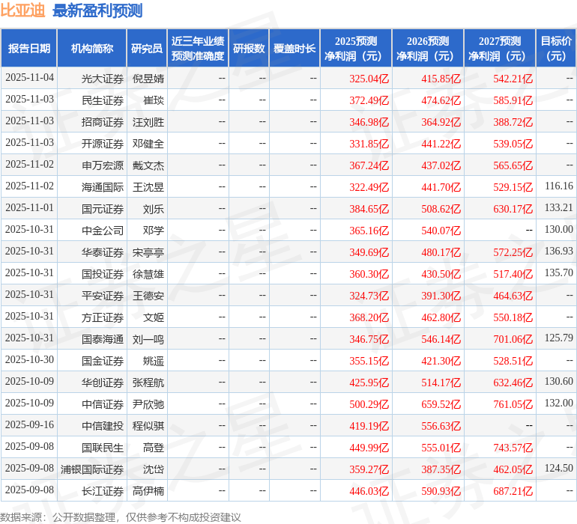Click the 743.57亿 profit value
Screen dimensions: 577x524
pos(513,447)
